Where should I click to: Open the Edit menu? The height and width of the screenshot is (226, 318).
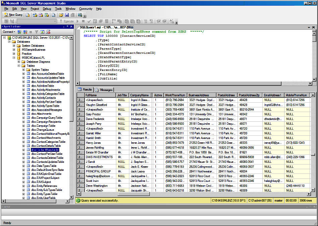pyautogui.click(x=15, y=9)
